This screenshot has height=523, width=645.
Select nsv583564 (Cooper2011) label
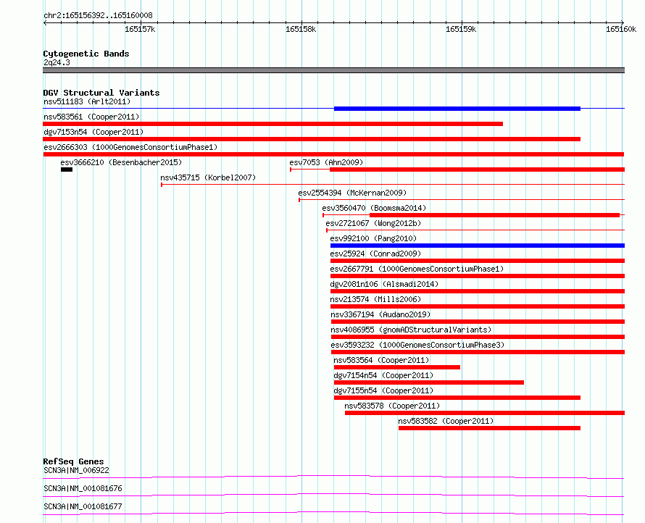(x=381, y=360)
